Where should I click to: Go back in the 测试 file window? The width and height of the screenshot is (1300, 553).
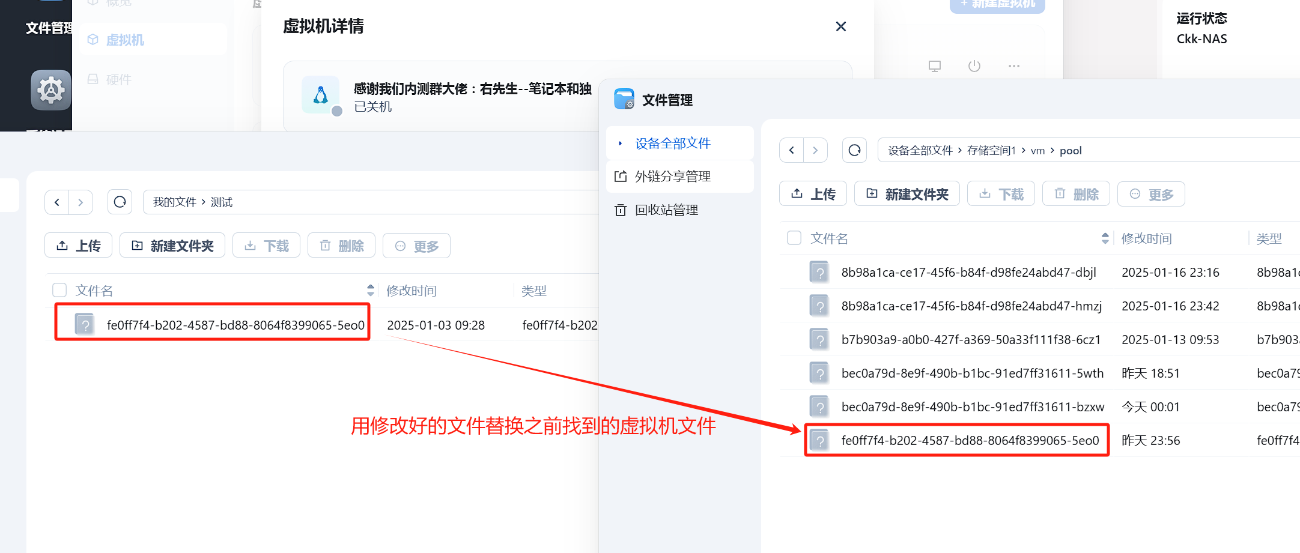(57, 202)
